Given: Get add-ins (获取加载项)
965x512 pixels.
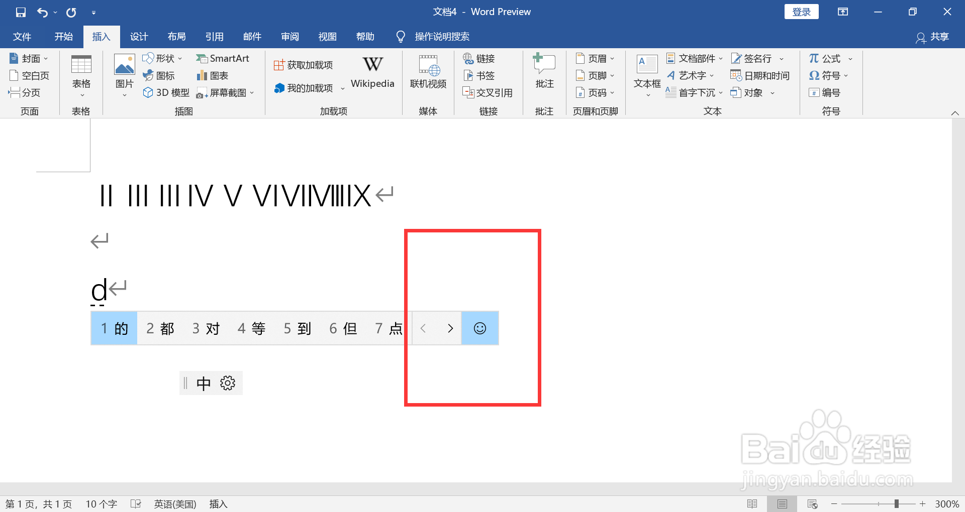Looking at the screenshot, I should click(304, 65).
